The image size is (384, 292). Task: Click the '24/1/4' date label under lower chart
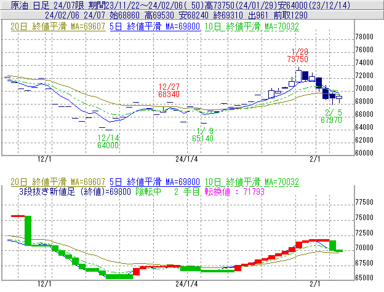click(186, 284)
